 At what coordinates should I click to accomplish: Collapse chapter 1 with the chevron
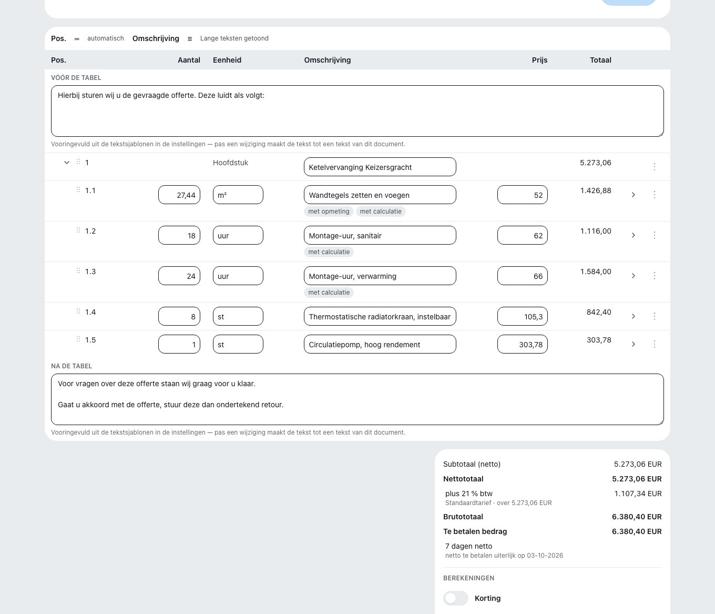[x=67, y=163]
